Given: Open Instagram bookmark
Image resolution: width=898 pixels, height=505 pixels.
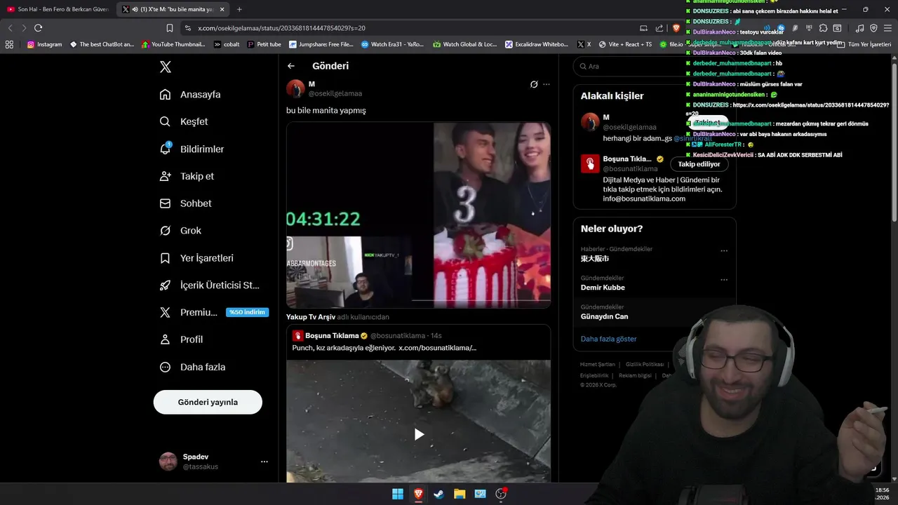Looking at the screenshot, I should (44, 44).
